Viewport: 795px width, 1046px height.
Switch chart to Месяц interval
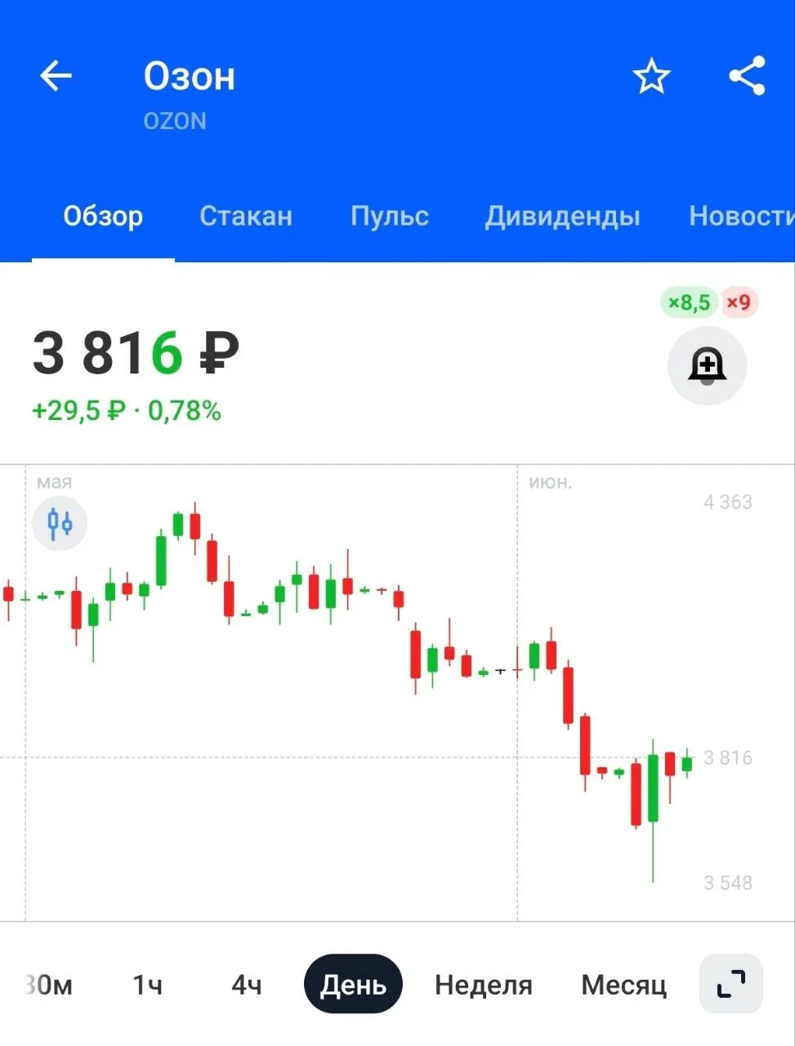624,985
